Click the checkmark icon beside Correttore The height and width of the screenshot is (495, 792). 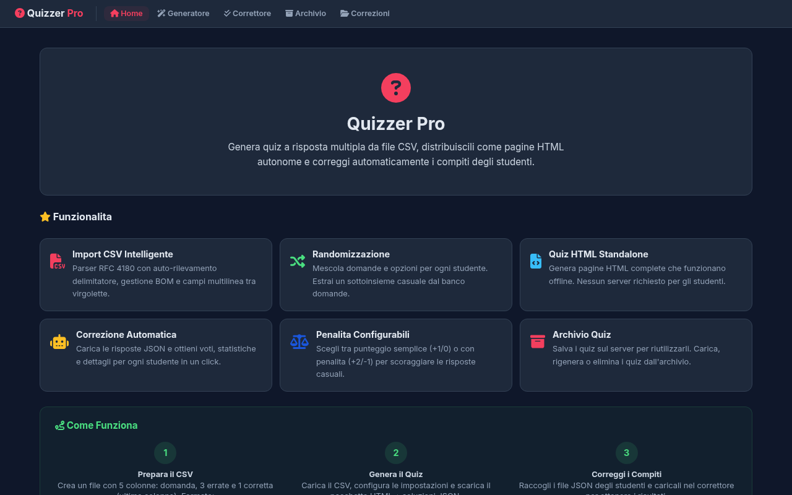(x=226, y=13)
